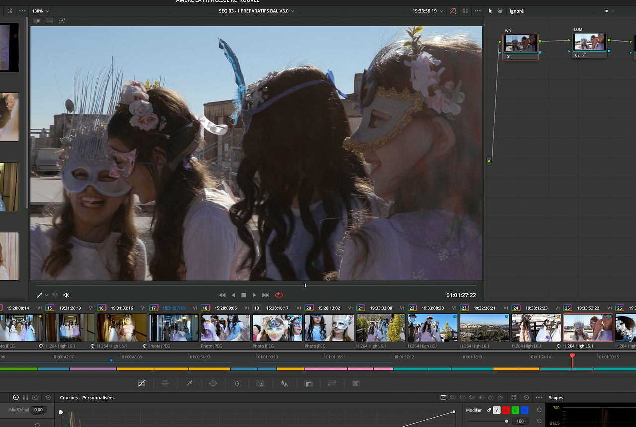Stop playback
Image resolution: width=636 pixels, height=427 pixels.
243,295
